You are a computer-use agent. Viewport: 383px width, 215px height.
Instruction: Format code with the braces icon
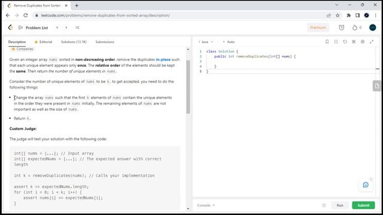pyautogui.click(x=336, y=42)
